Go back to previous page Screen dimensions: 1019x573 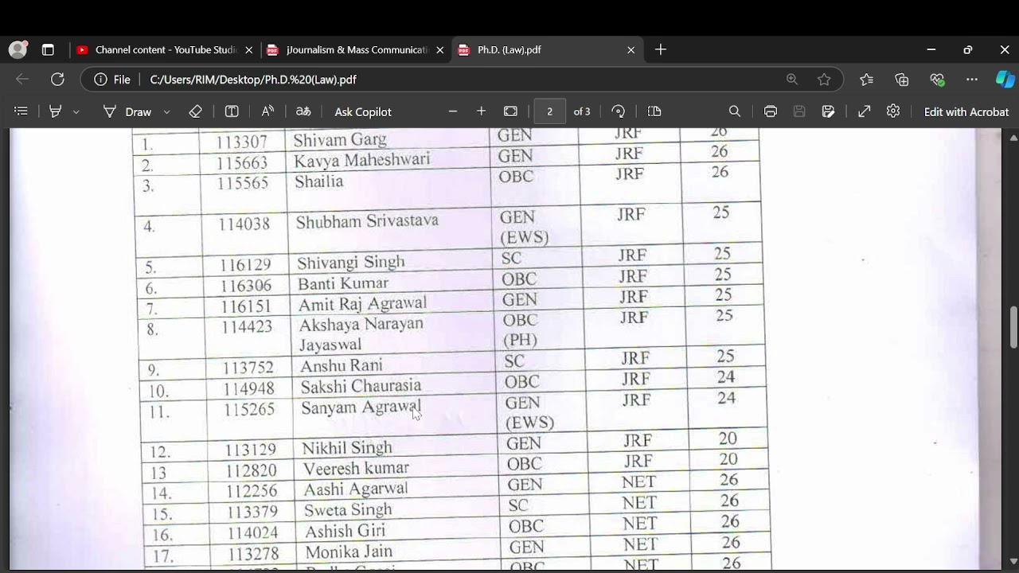point(22,80)
